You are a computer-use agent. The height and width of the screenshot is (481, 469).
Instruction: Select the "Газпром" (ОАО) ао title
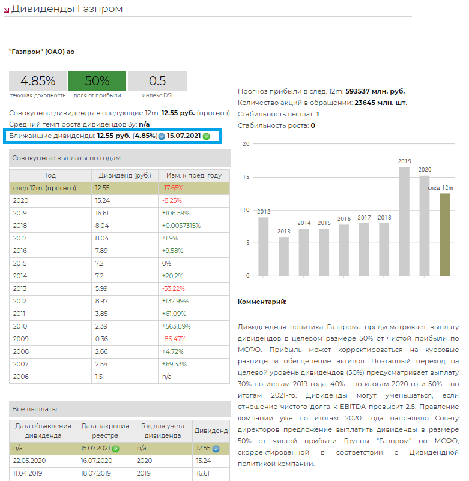tap(42, 52)
